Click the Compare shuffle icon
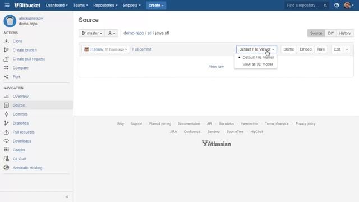This screenshot has height=202, width=359. click(6, 68)
